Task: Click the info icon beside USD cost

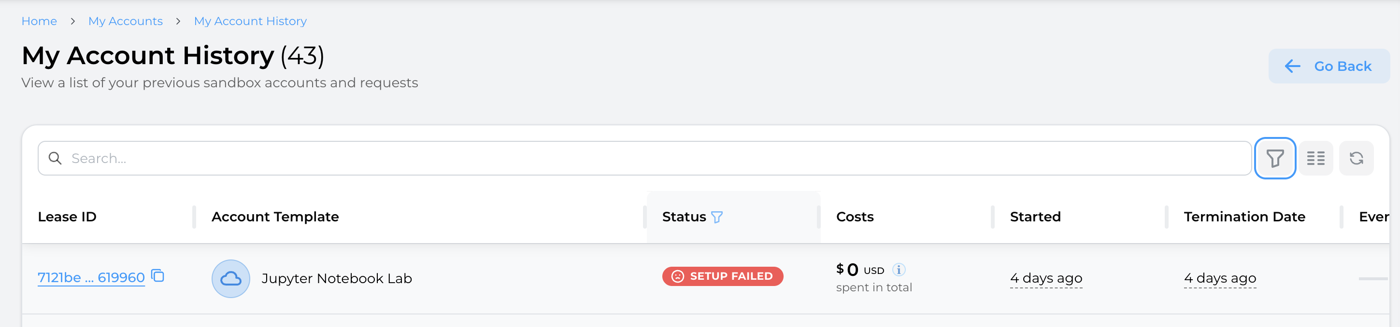Action: (899, 270)
